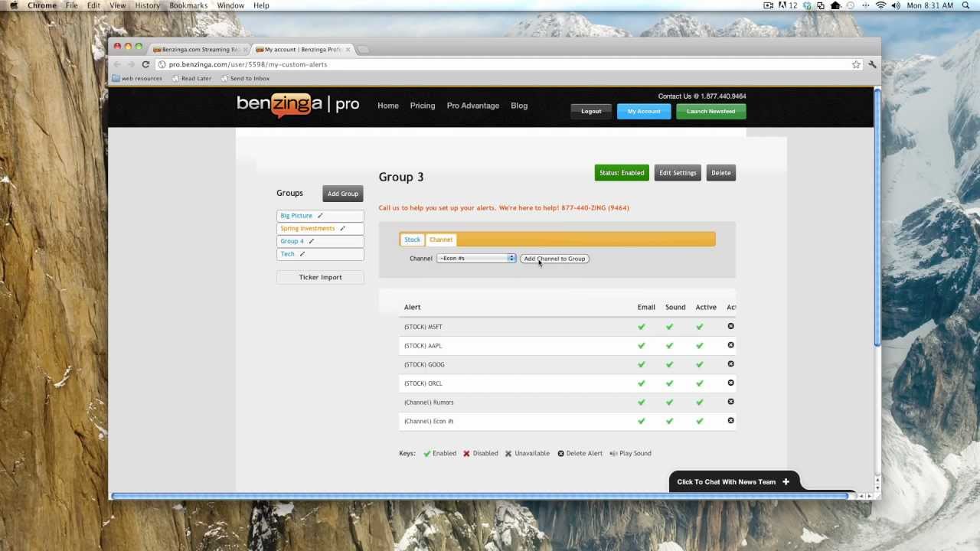Open My Account page

[x=644, y=111]
